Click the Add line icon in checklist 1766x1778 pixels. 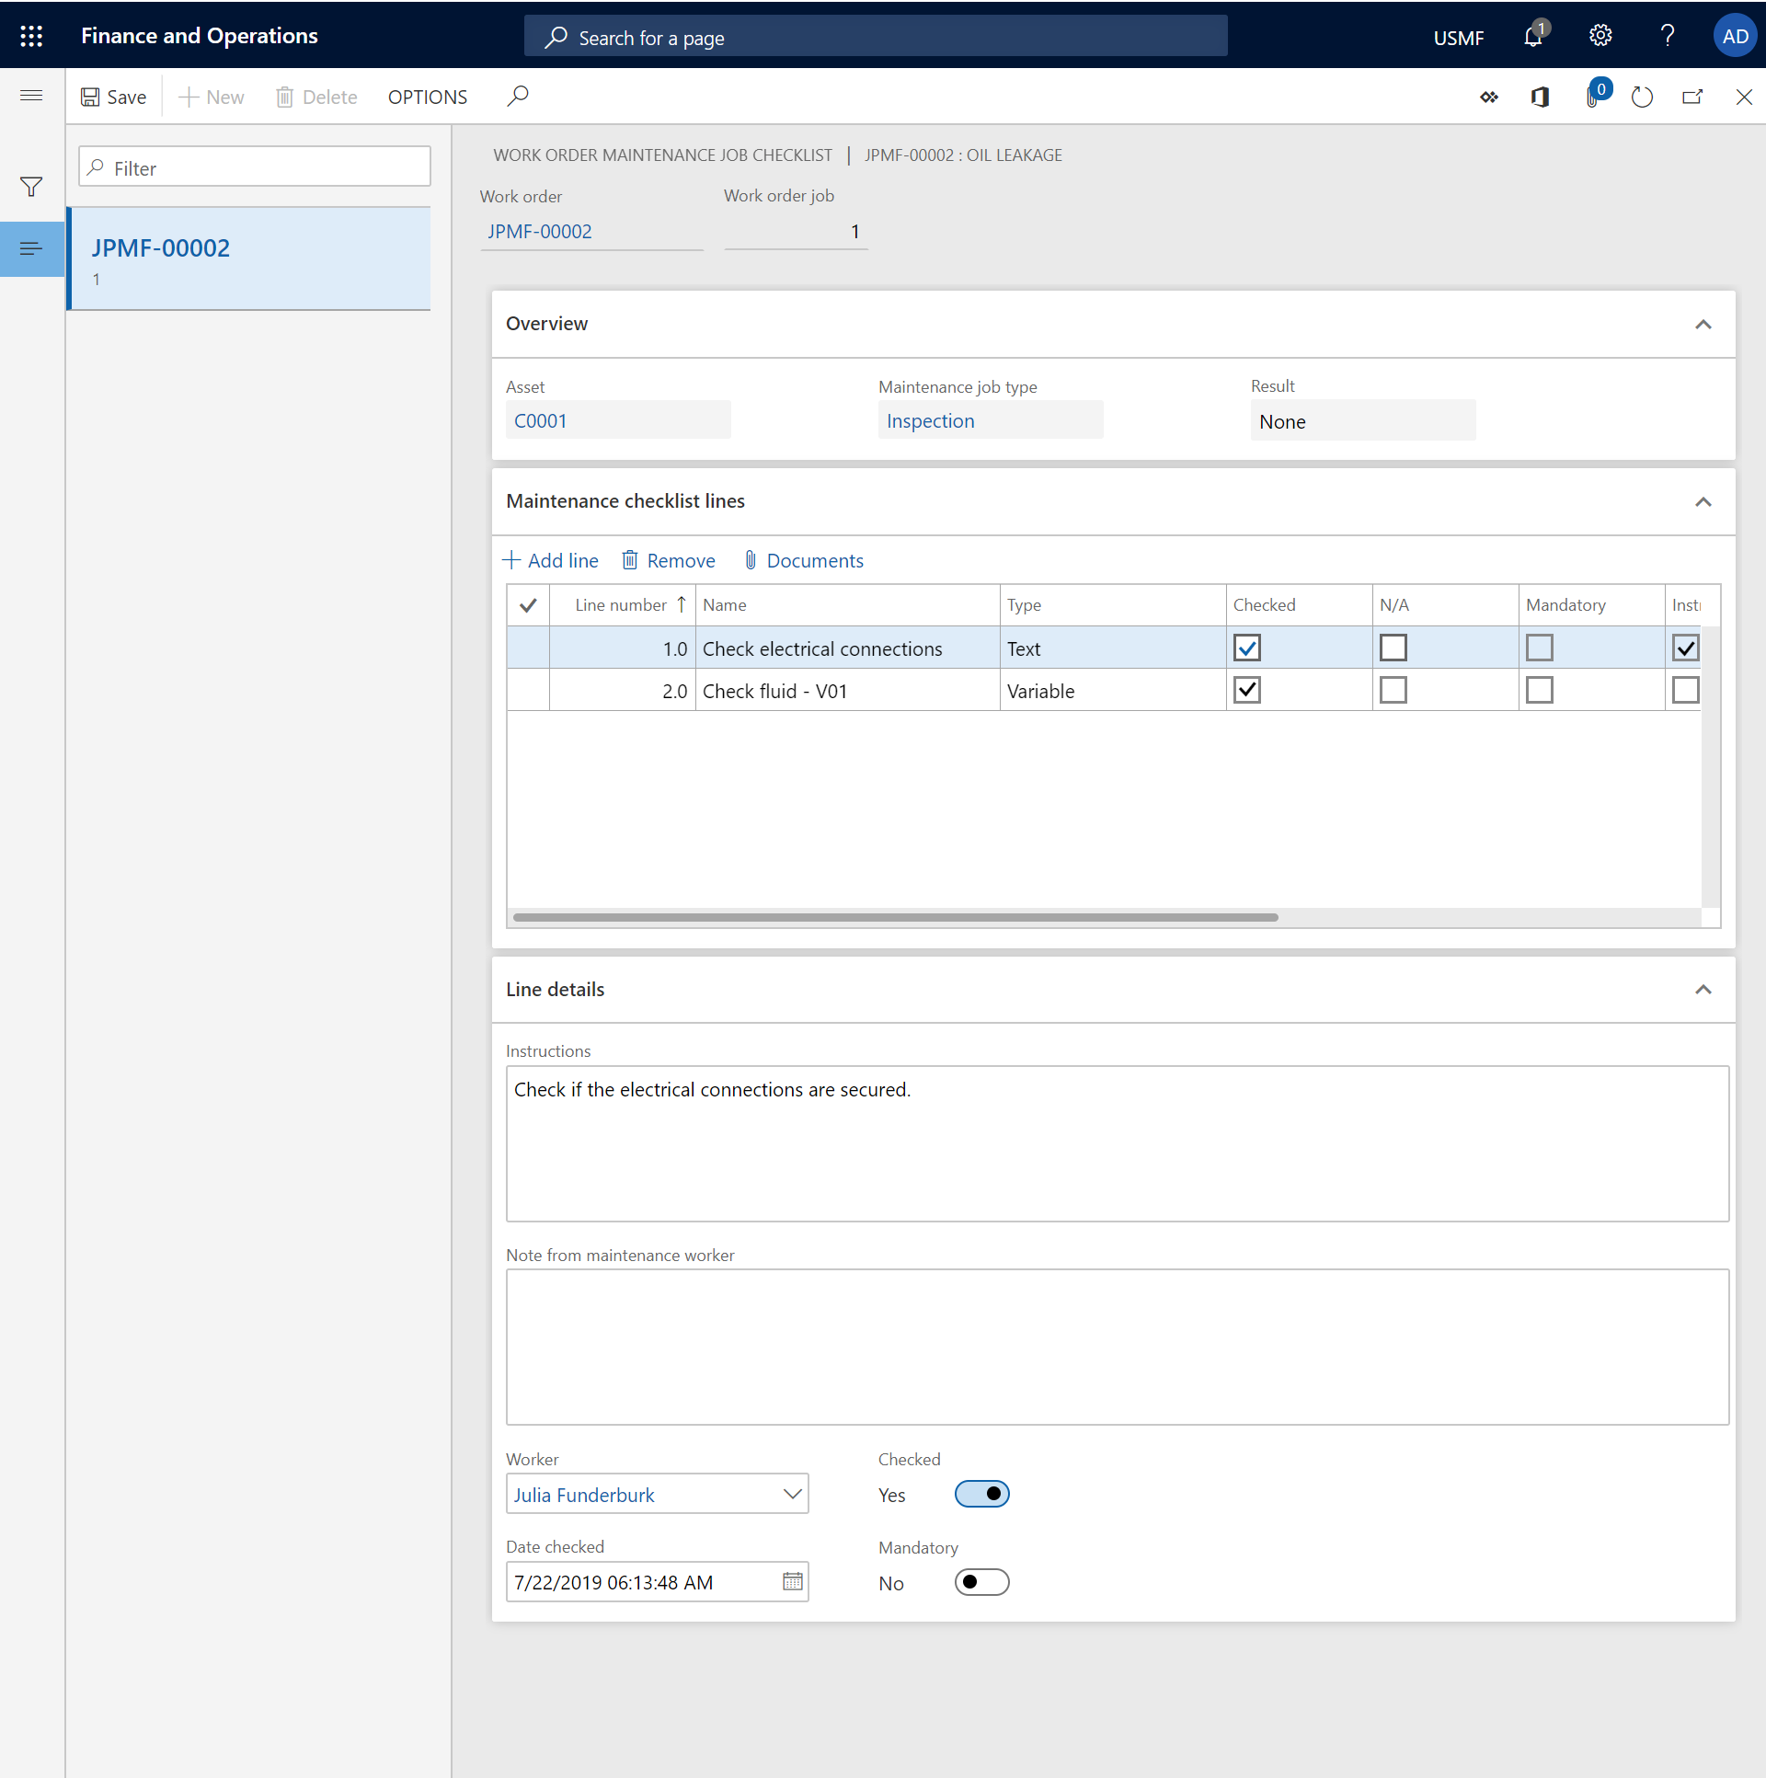pos(511,560)
